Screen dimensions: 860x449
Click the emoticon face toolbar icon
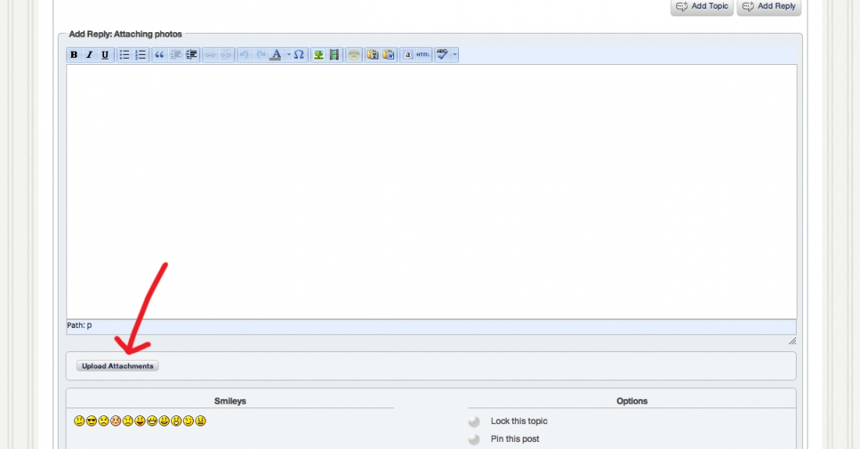pos(353,55)
